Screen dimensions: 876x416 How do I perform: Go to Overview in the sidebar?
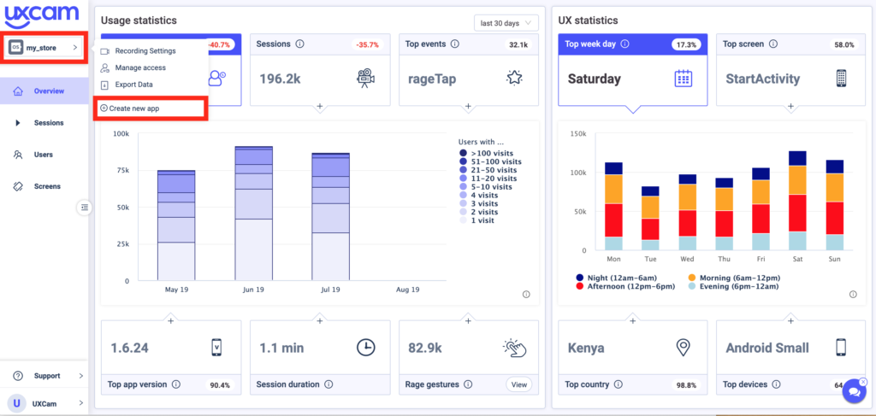coord(44,91)
